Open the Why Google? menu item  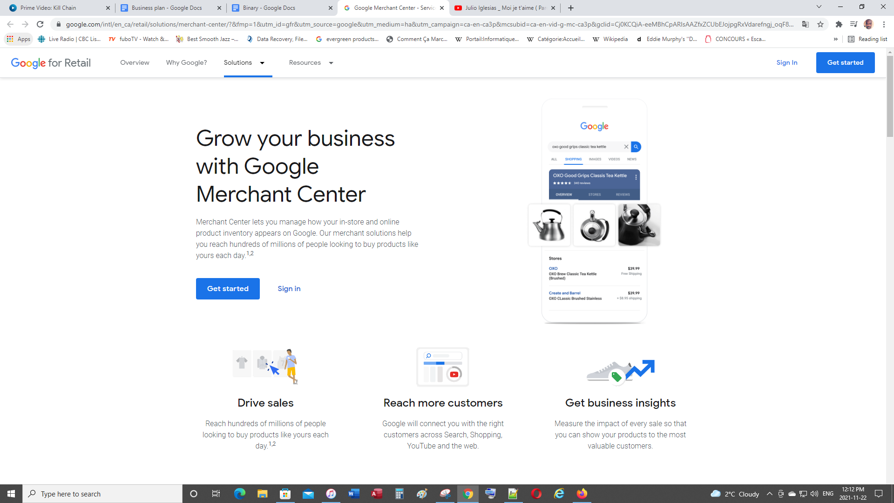click(186, 63)
